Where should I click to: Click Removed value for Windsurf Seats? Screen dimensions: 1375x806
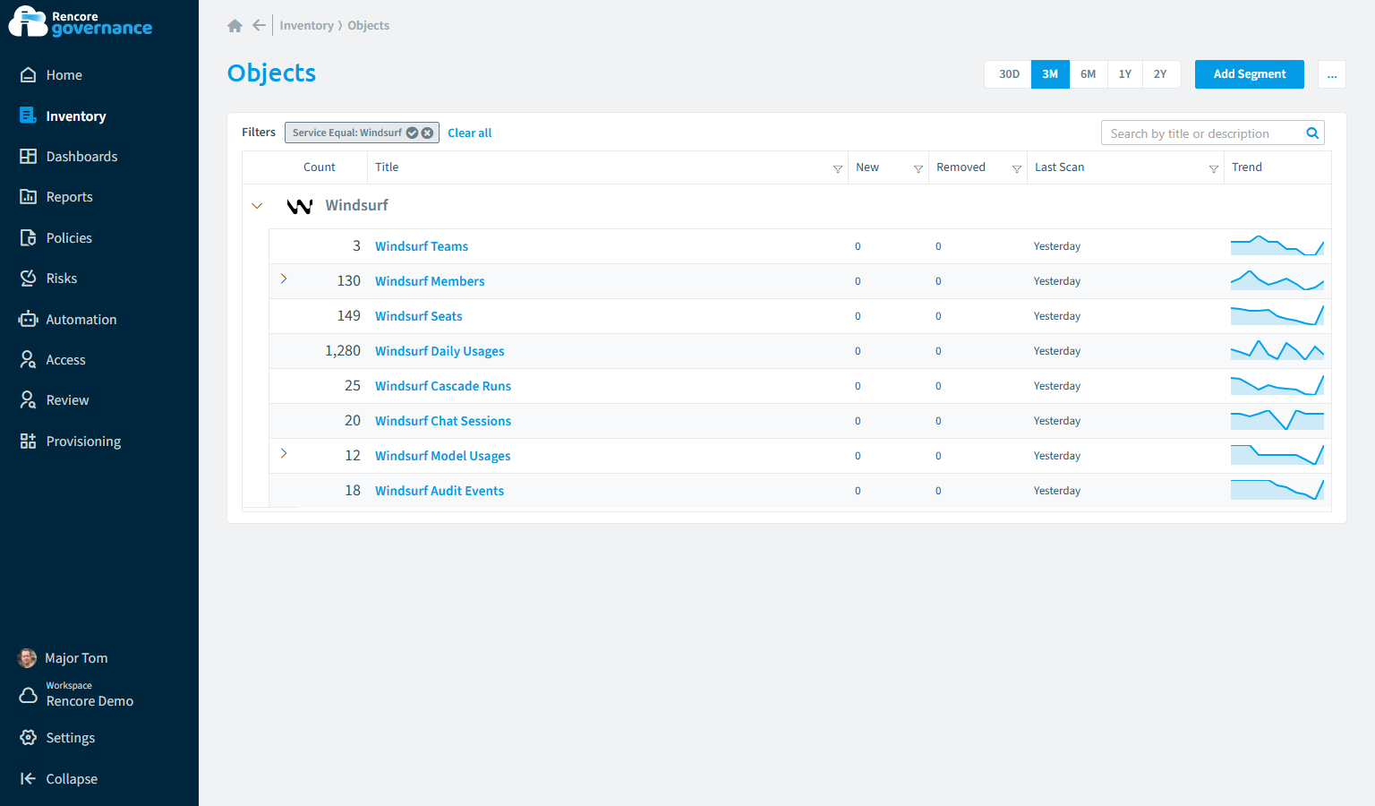coord(938,316)
